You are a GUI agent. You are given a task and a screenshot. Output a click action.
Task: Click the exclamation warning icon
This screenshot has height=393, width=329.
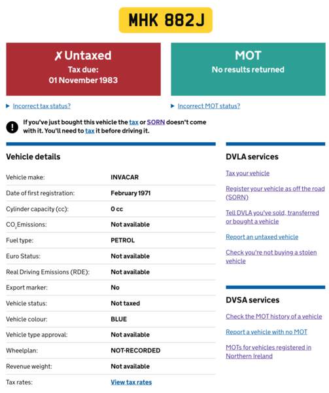(x=12, y=127)
